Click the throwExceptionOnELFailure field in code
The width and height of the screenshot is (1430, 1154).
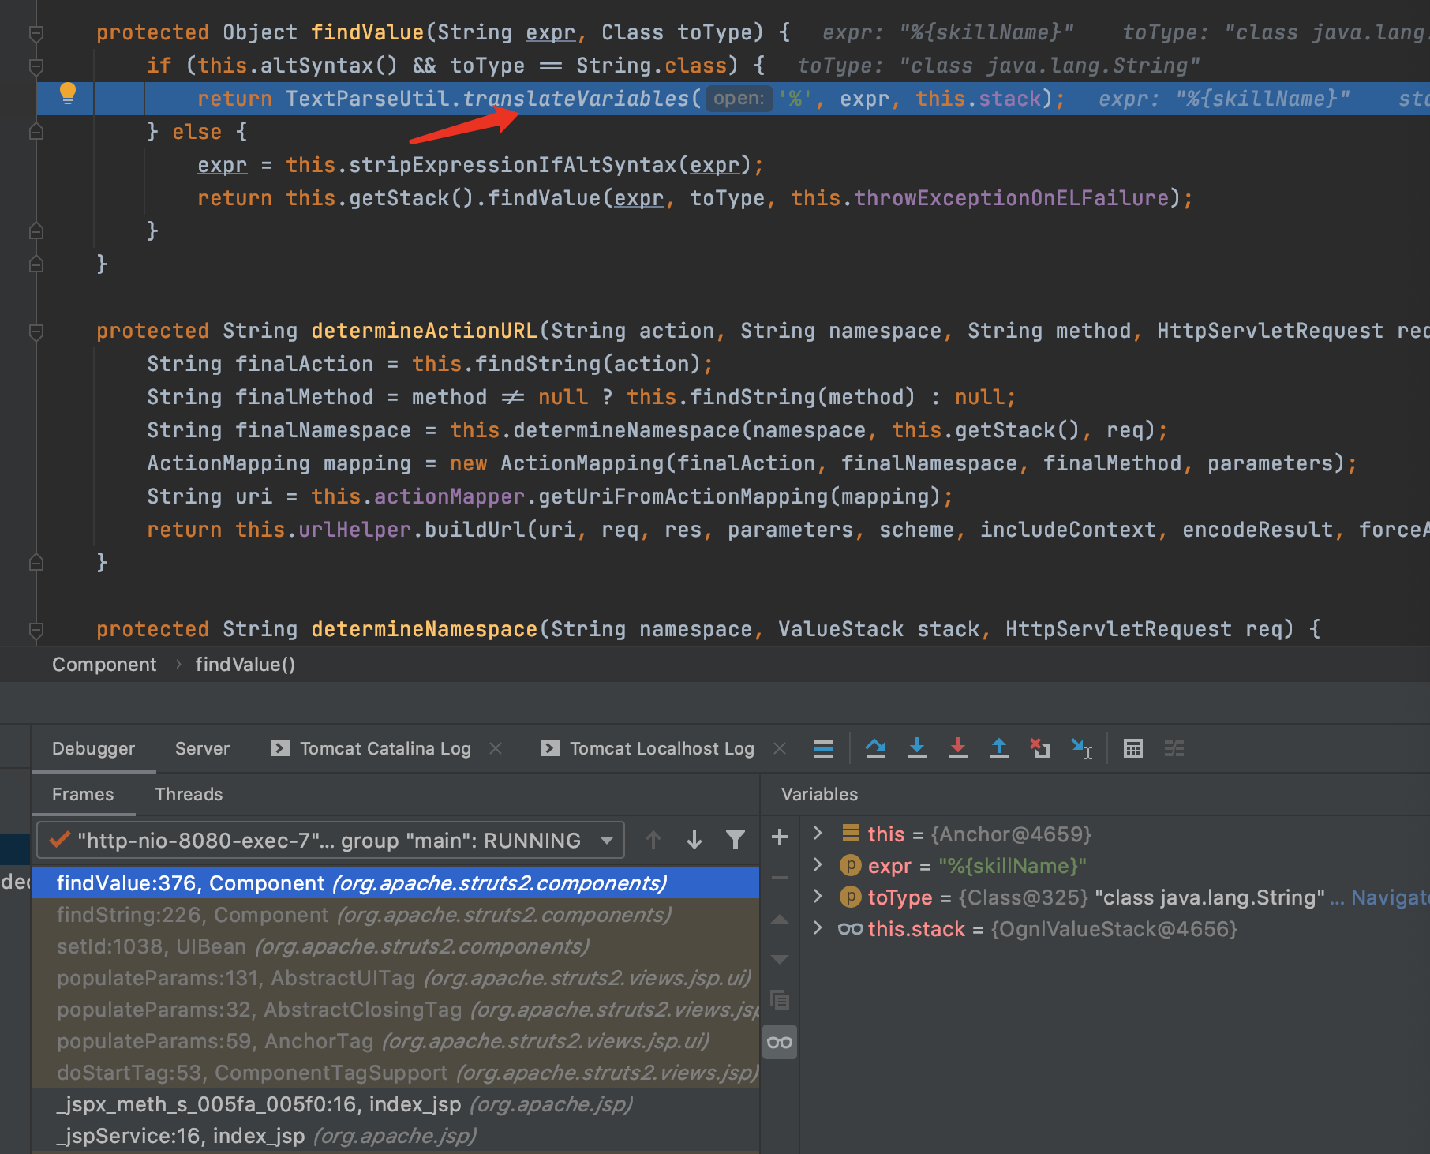1012,198
